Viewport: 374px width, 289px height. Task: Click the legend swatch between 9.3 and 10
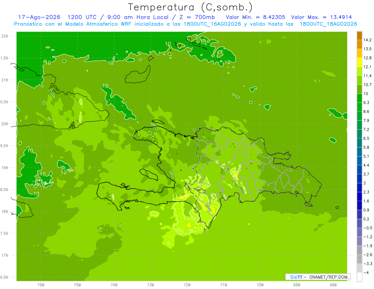coord(359,98)
